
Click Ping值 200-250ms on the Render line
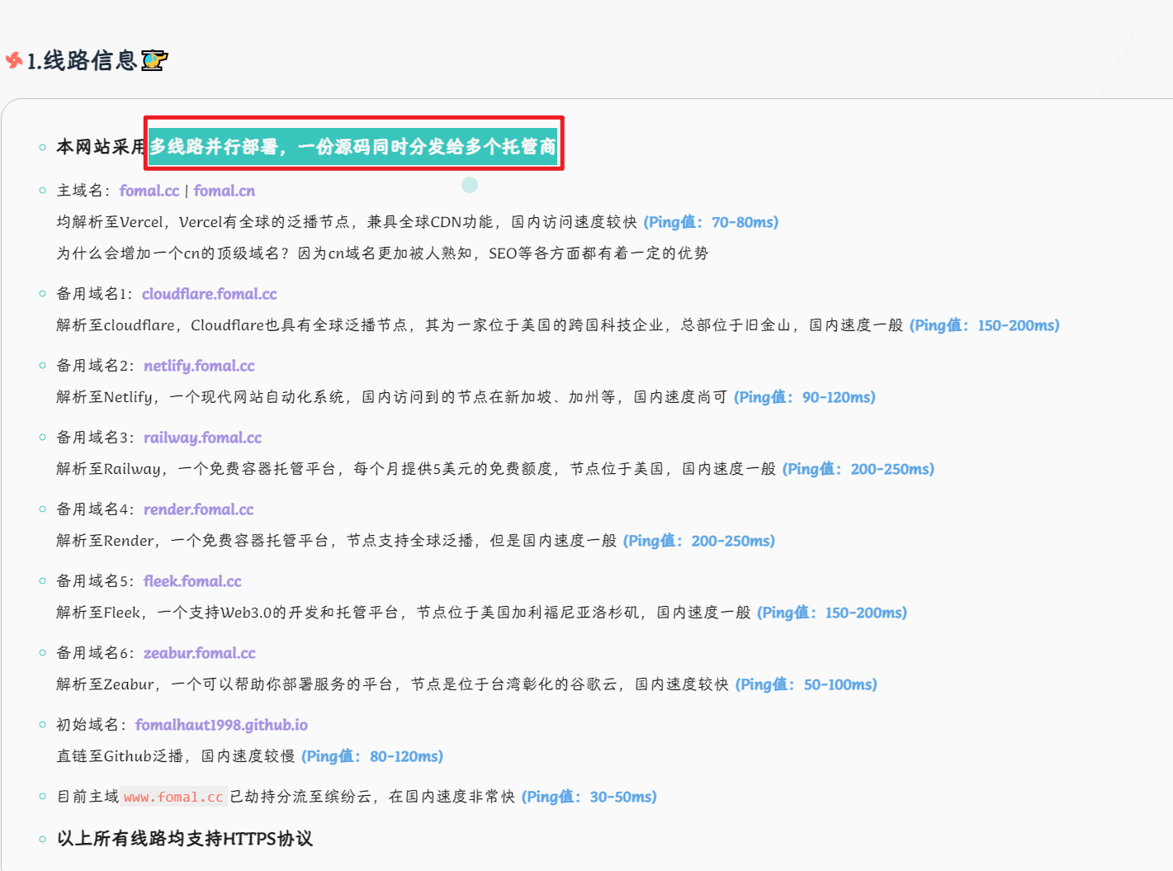pos(698,541)
